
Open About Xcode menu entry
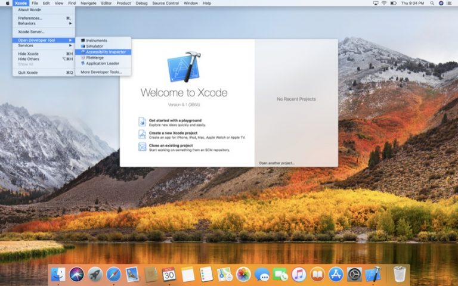44,10
